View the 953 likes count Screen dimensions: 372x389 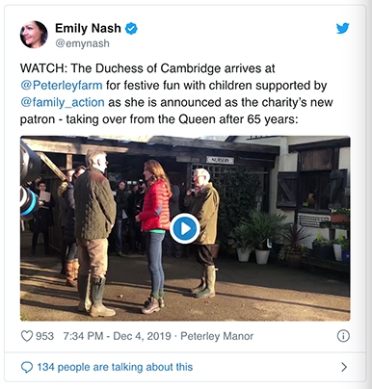pyautogui.click(x=44, y=336)
